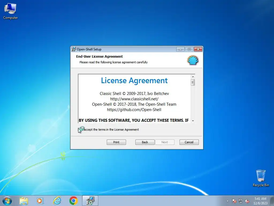Click the installer icon in title bar
Image resolution: width=274 pixels, height=206 pixels.
pos(74,49)
